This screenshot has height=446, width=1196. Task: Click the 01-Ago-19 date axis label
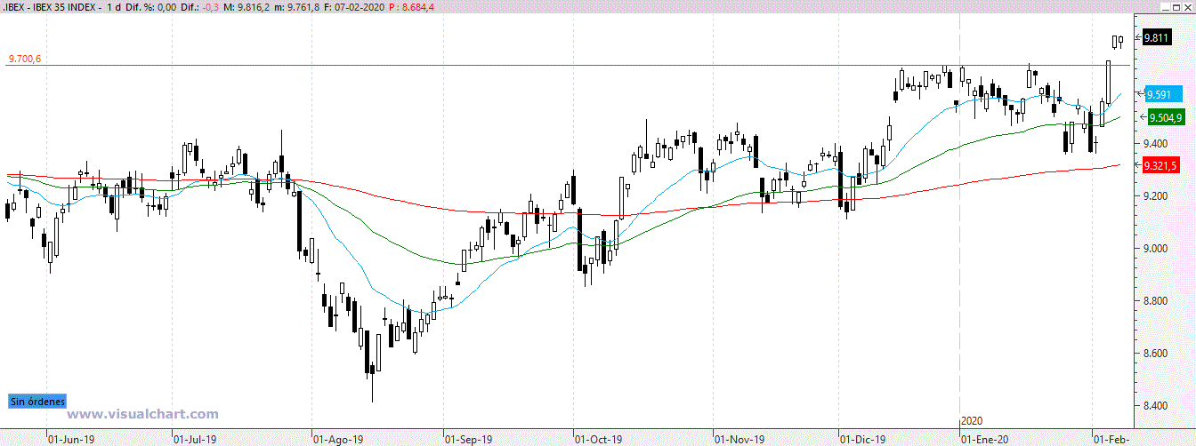pyautogui.click(x=337, y=439)
